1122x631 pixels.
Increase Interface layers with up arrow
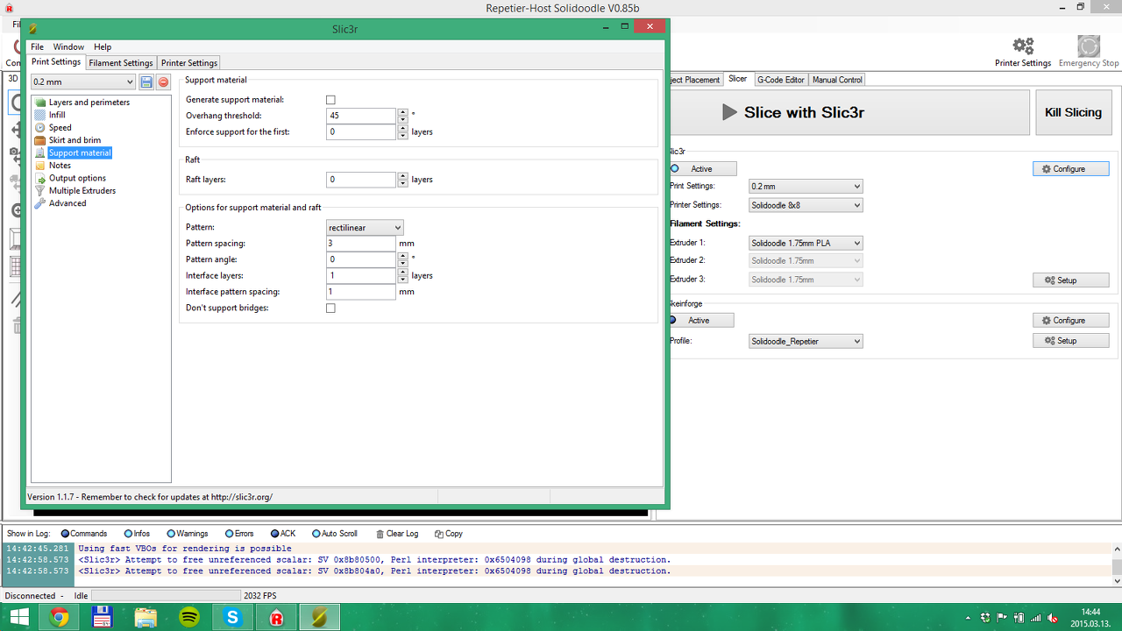coord(402,272)
